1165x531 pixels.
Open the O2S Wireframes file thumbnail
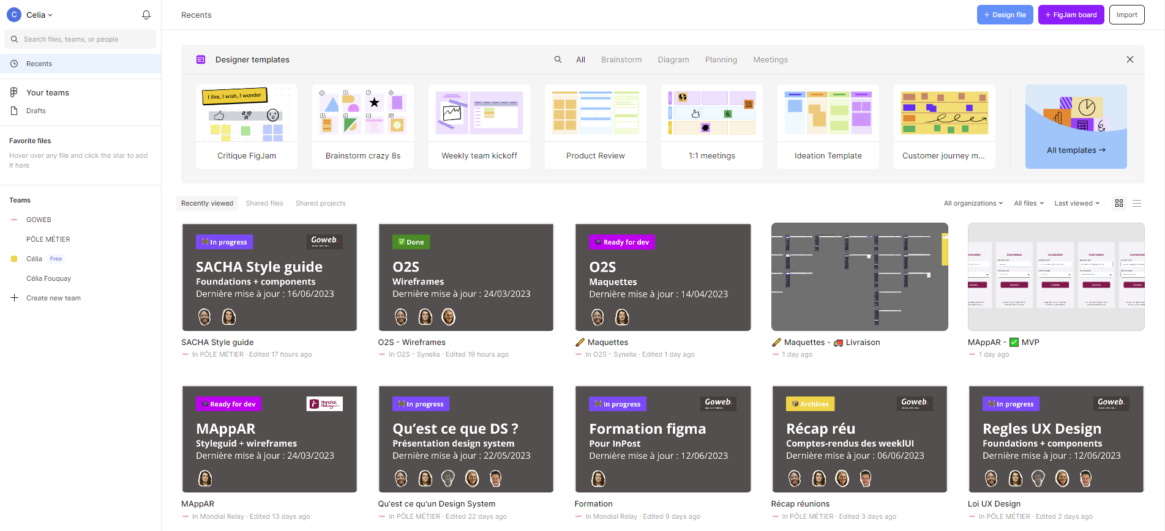point(466,277)
